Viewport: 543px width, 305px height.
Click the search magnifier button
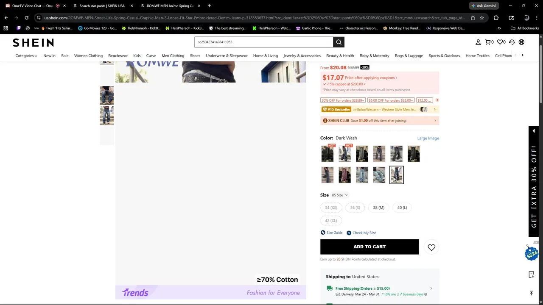pyautogui.click(x=339, y=42)
